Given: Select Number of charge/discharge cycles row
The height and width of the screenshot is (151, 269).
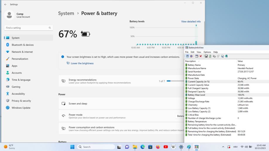Looking at the screenshot, I should point(227,118).
